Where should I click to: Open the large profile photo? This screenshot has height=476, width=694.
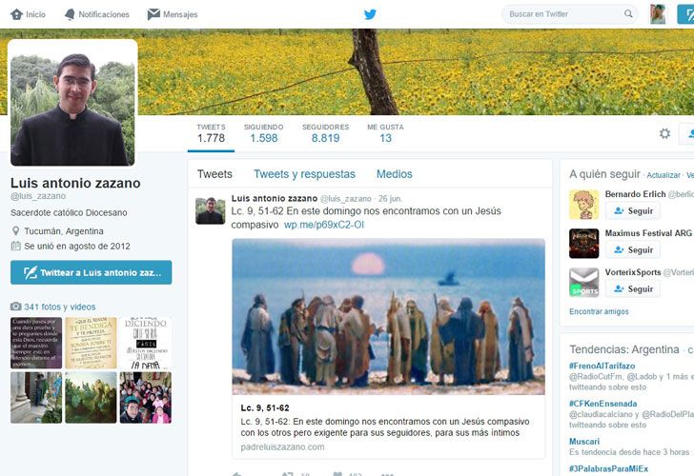pos(72,104)
